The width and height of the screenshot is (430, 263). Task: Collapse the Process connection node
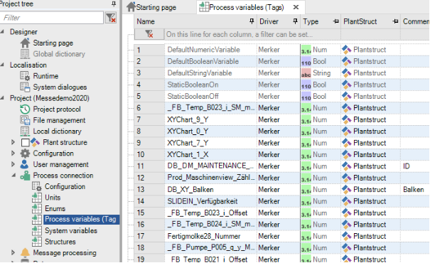pyautogui.click(x=14, y=175)
